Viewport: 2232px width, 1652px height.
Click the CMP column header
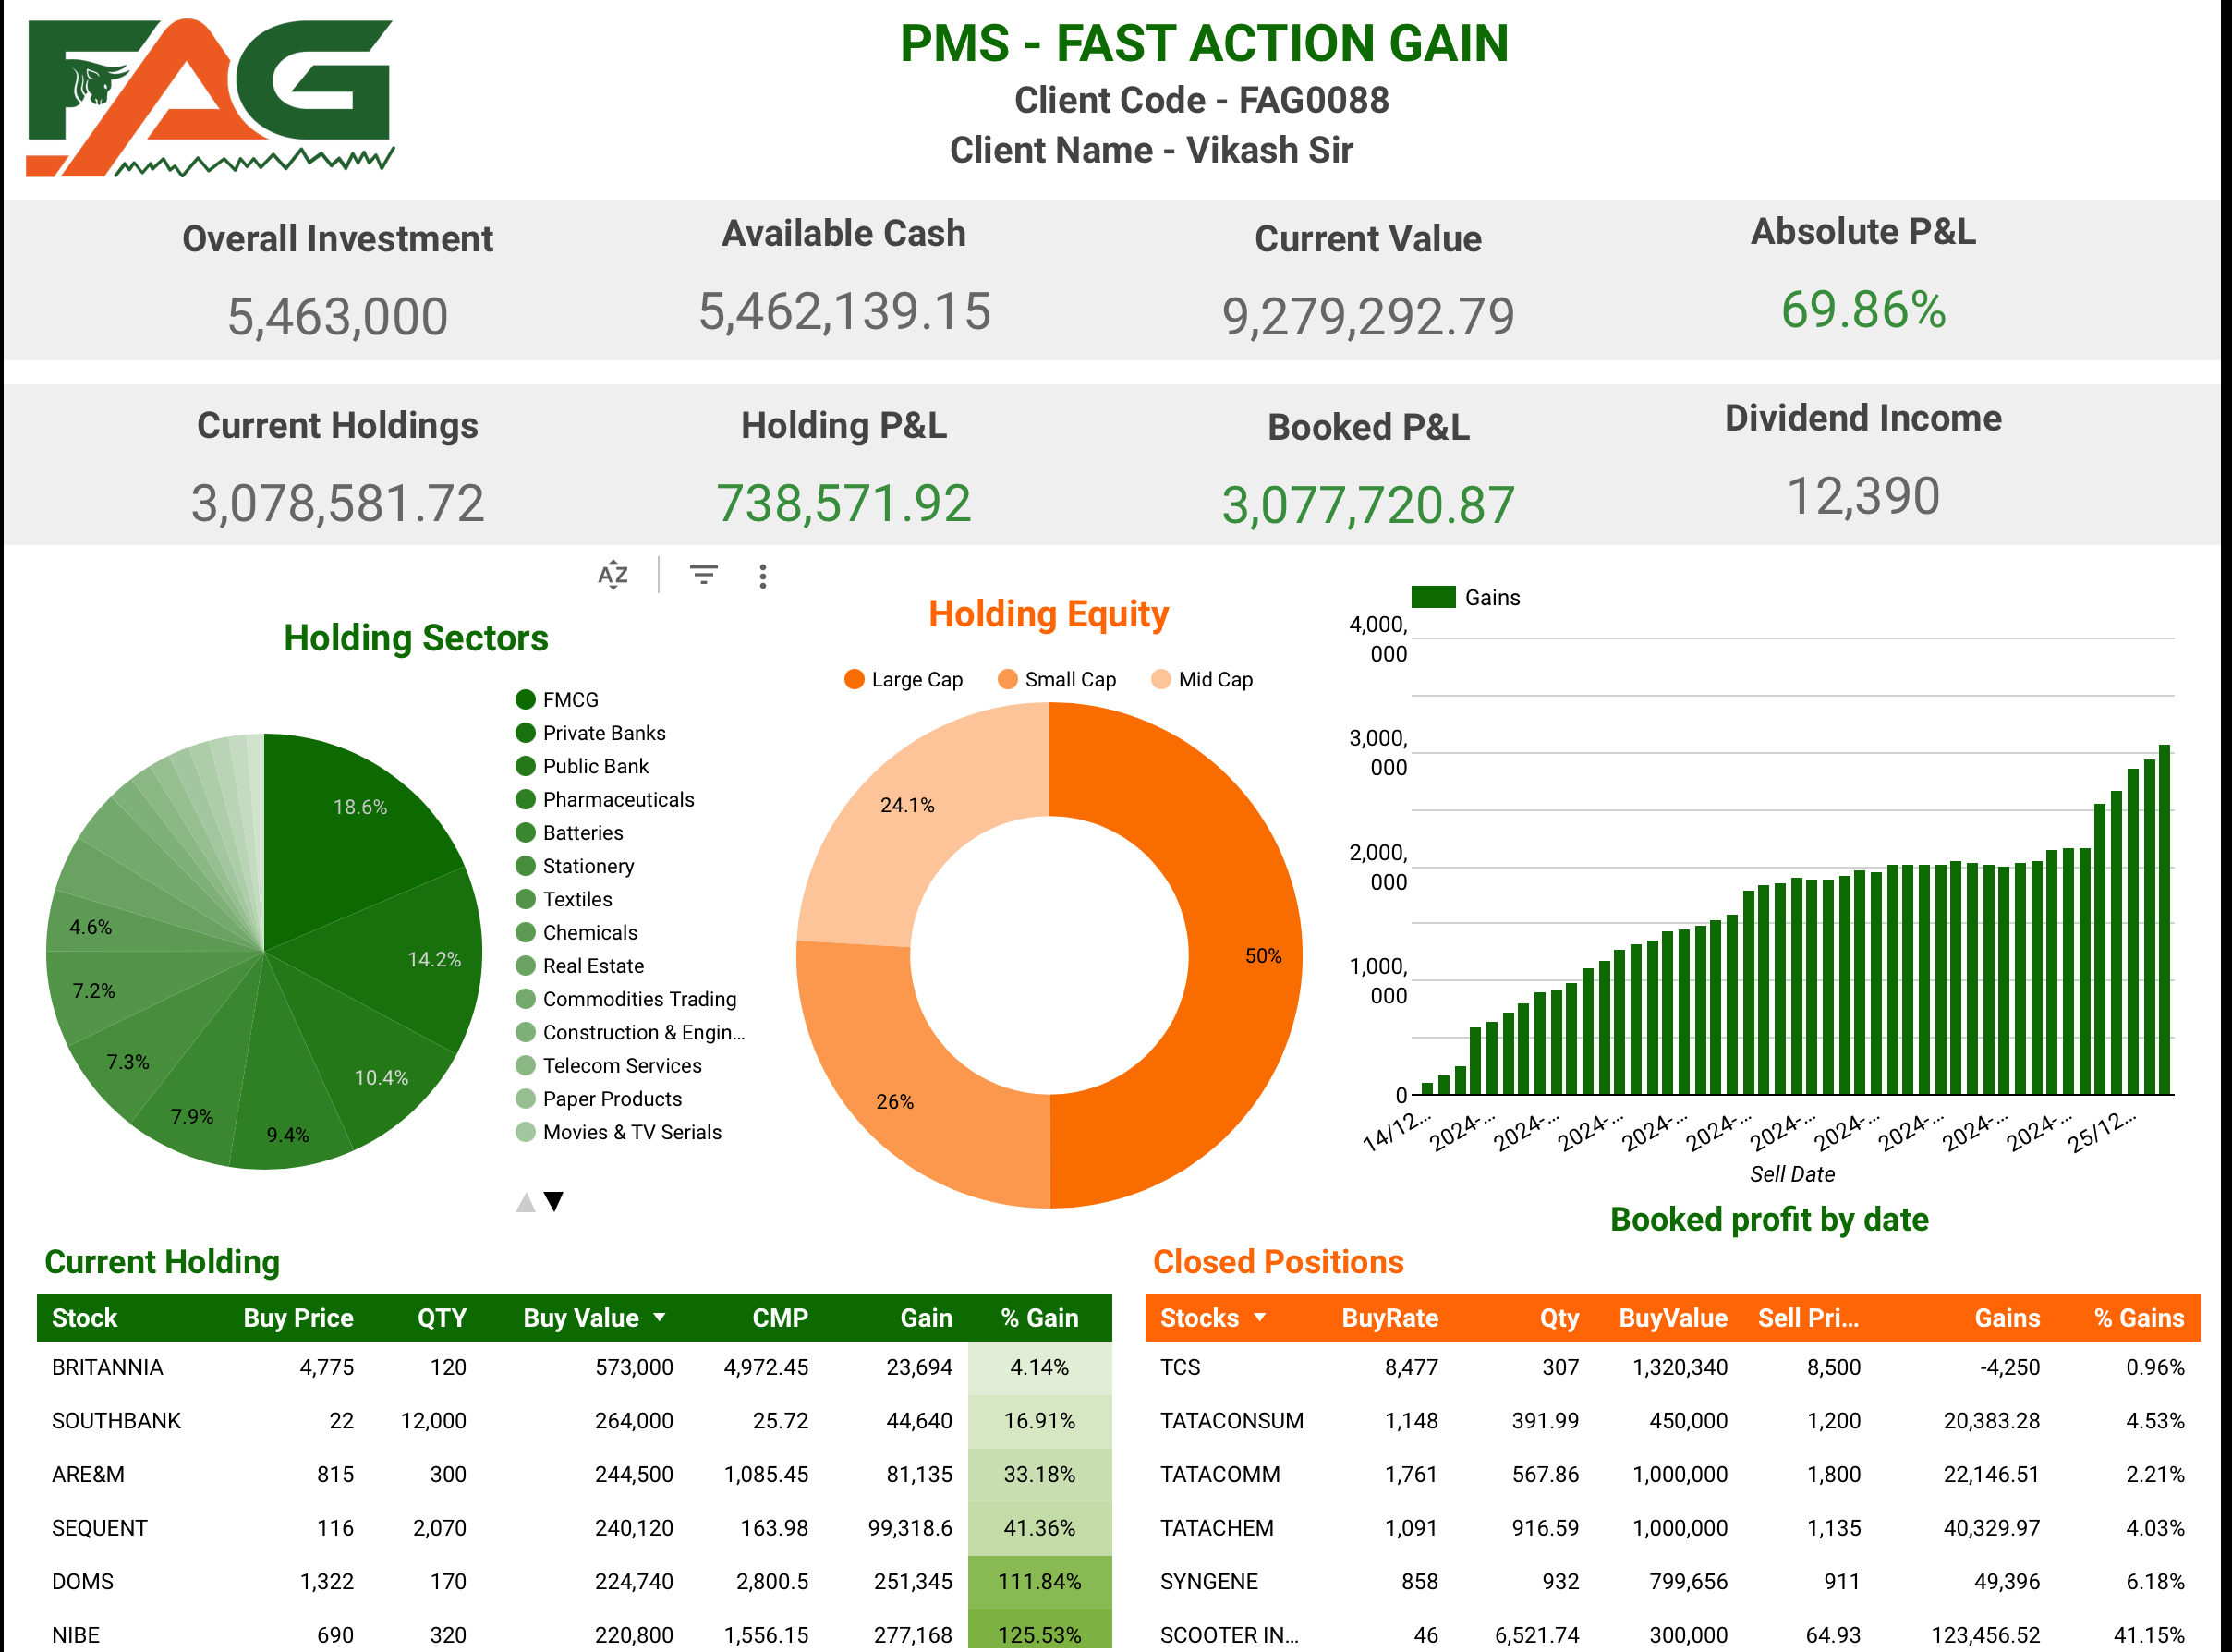pos(779,1317)
